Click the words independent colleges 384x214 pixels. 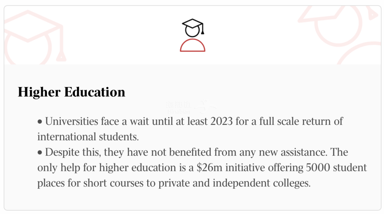coord(262,183)
